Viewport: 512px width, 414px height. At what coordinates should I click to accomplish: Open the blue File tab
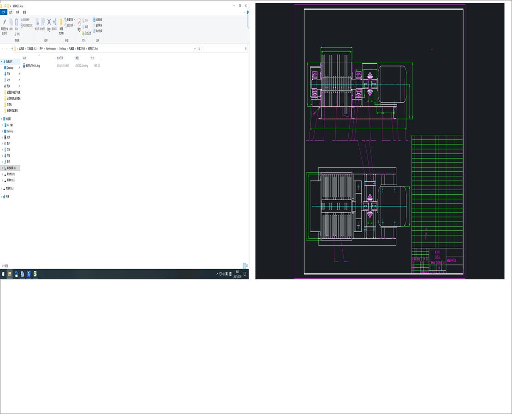coord(4,12)
